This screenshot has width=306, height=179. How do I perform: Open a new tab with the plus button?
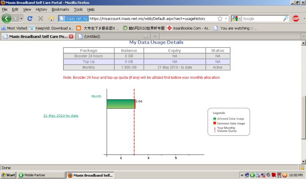pyautogui.click(x=155, y=36)
